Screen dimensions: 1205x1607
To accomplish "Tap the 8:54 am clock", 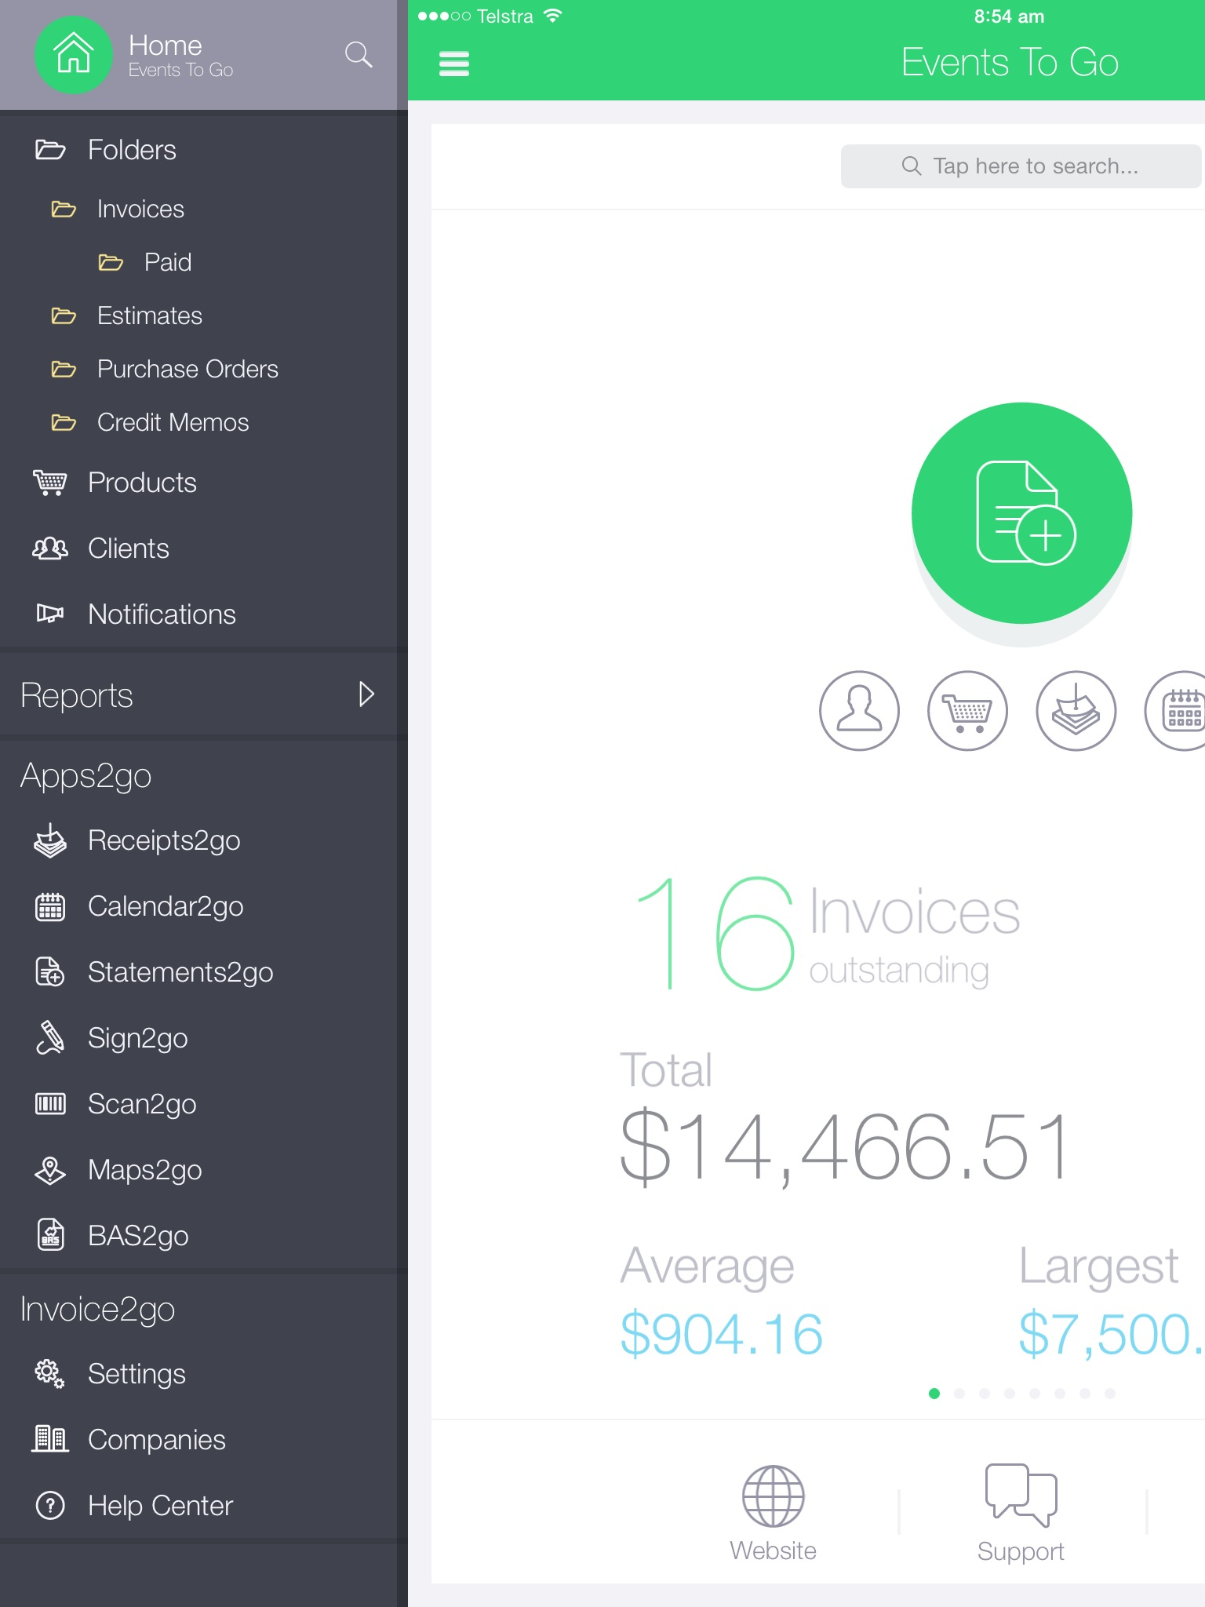I will tap(1009, 16).
